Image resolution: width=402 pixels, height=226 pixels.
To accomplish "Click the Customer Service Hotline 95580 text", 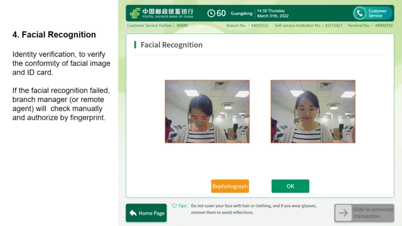I will [x=158, y=25].
